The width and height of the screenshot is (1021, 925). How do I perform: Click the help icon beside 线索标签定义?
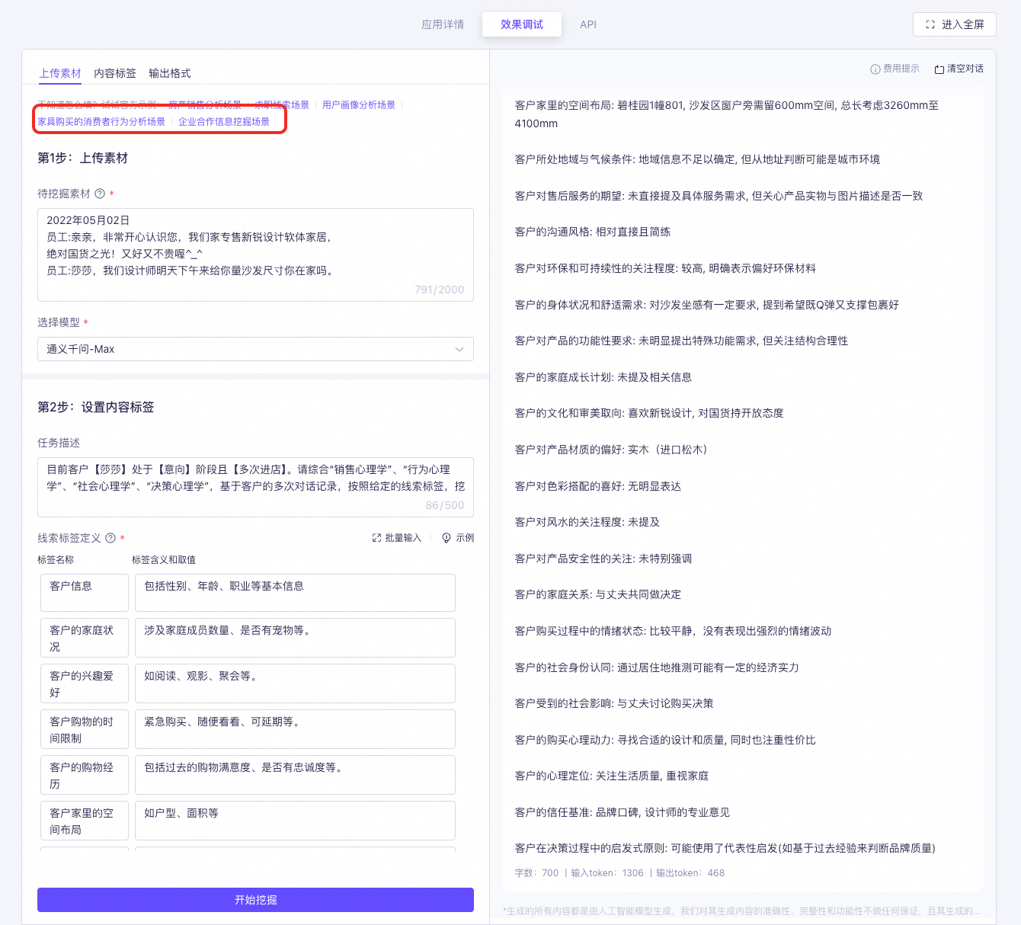[110, 538]
